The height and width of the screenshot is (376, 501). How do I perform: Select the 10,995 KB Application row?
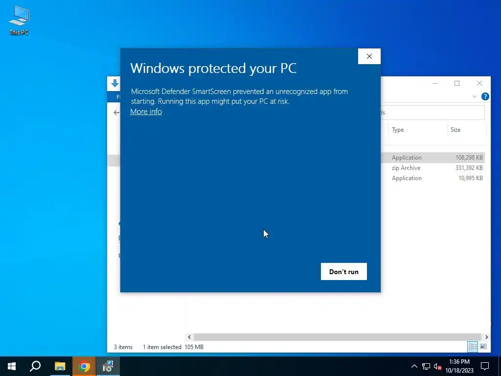coord(433,178)
